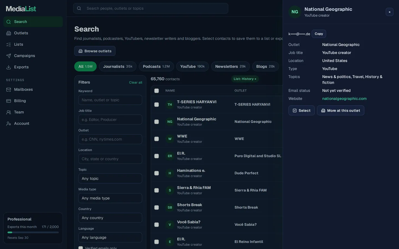Open Mailboxes settings
This screenshot has height=249, width=399.
pos(33,89)
